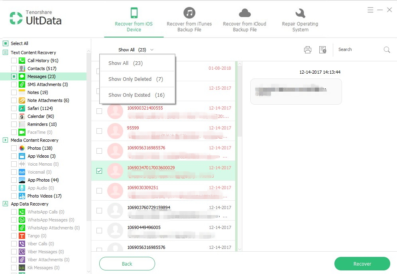
Task: Check the Photos checkbox
Action: pos(14,148)
